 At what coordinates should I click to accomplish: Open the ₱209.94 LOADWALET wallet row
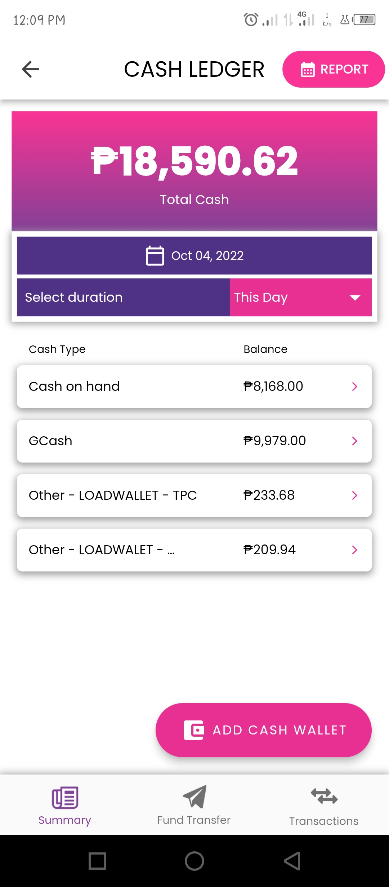194,550
